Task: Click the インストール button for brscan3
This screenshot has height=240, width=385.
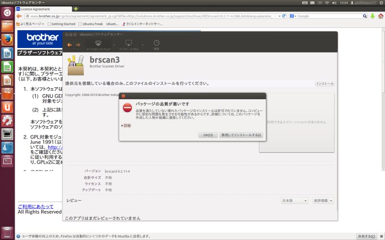Action: point(324,84)
